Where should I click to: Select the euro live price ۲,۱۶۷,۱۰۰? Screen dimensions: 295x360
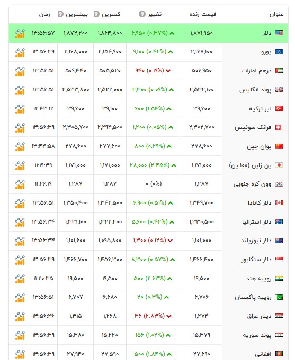202,52
